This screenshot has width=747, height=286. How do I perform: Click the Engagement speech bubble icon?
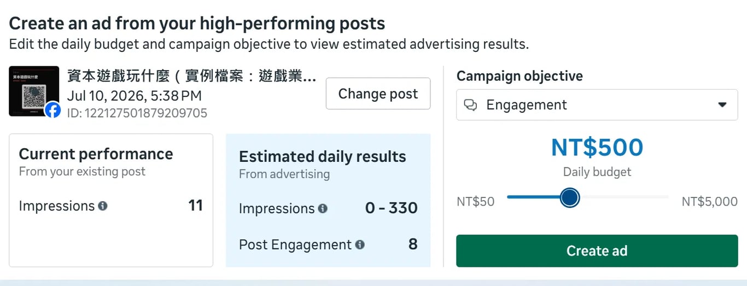[470, 105]
